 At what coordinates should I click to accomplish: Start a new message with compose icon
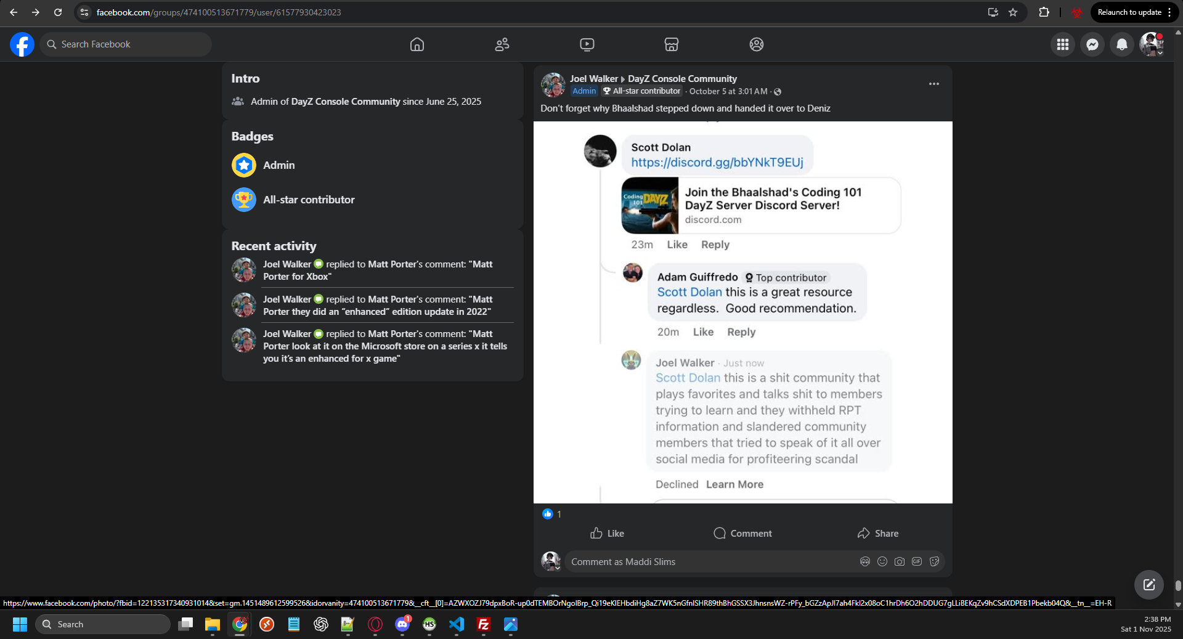pyautogui.click(x=1149, y=585)
